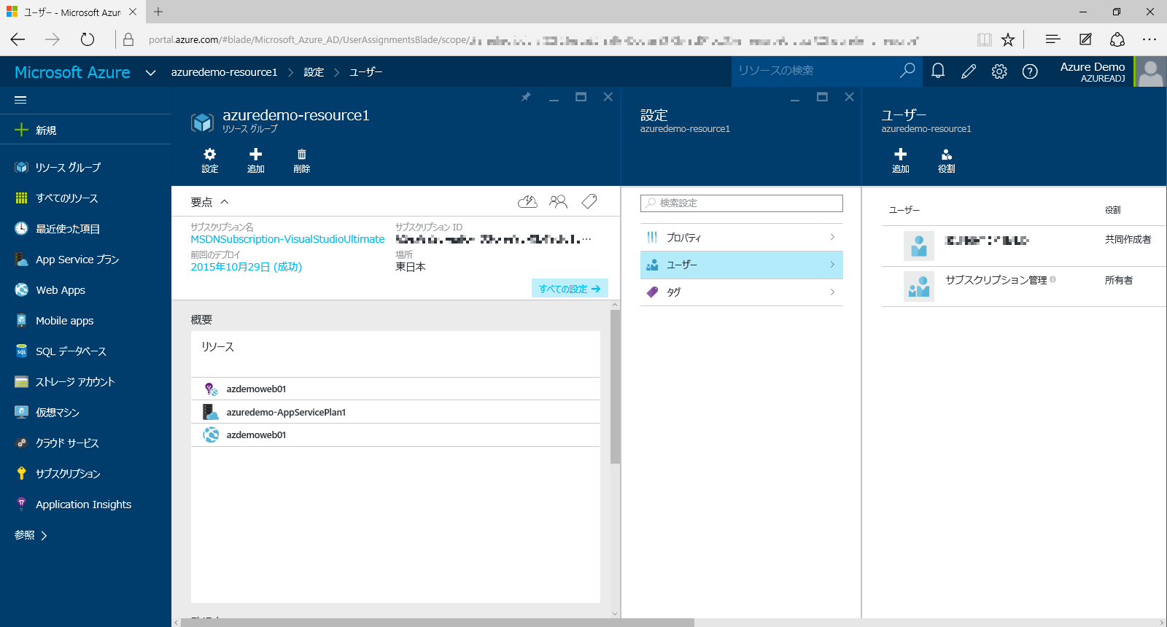Go back in browser
The width and height of the screenshot is (1167, 627).
point(18,39)
